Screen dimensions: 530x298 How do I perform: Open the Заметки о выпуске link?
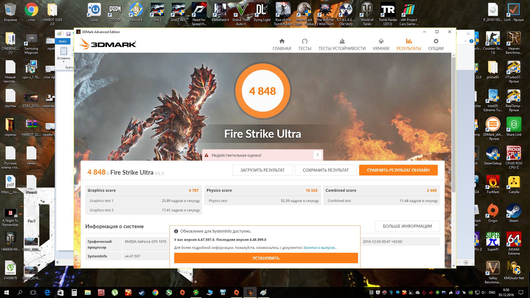click(319, 248)
